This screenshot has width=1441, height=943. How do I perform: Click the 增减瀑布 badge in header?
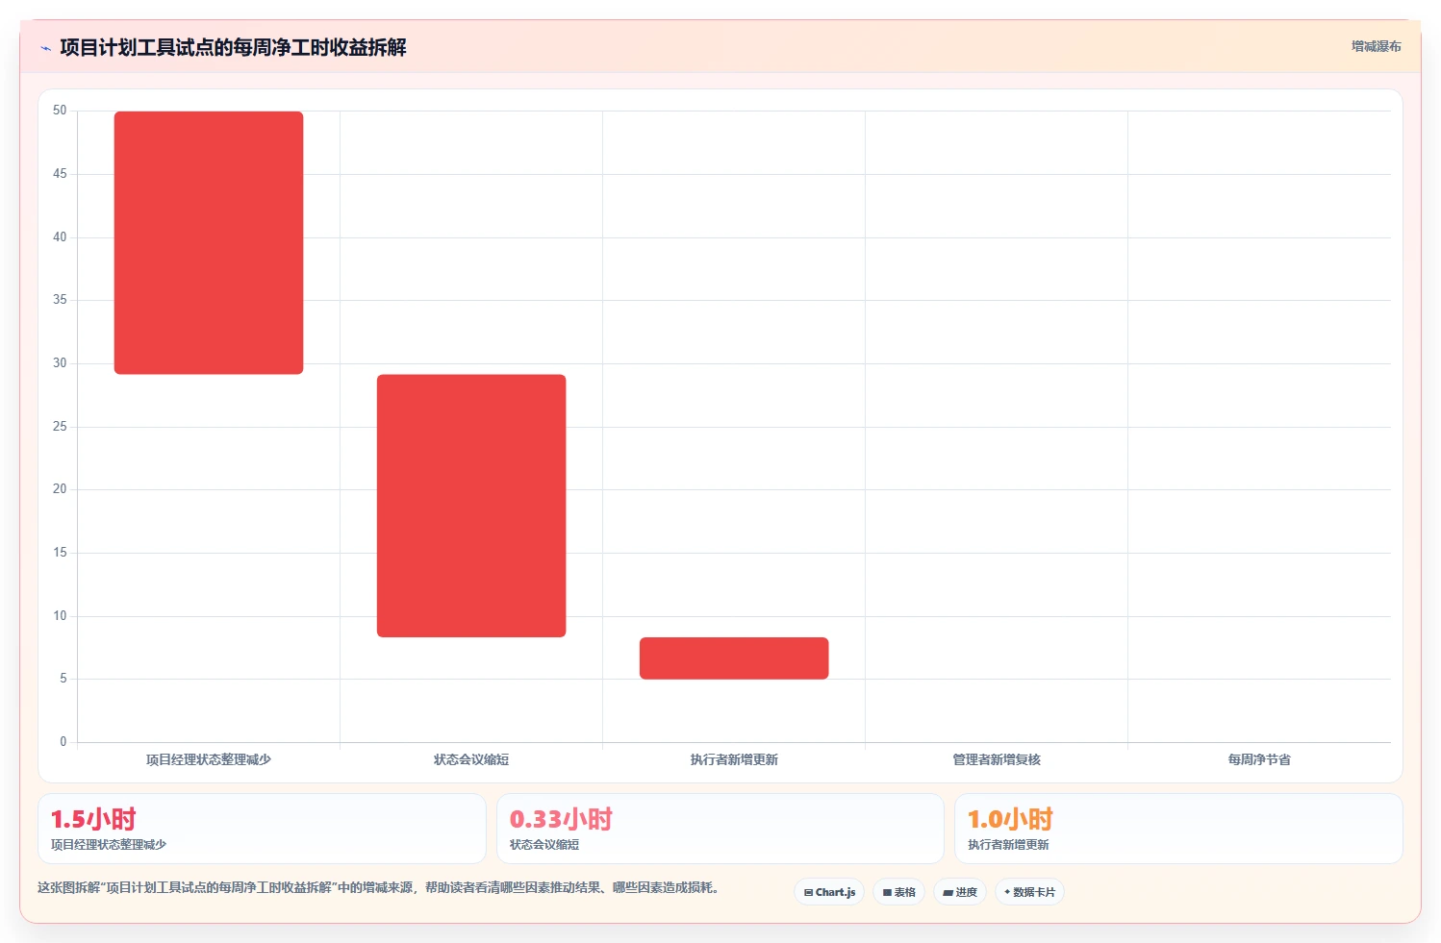point(1376,46)
